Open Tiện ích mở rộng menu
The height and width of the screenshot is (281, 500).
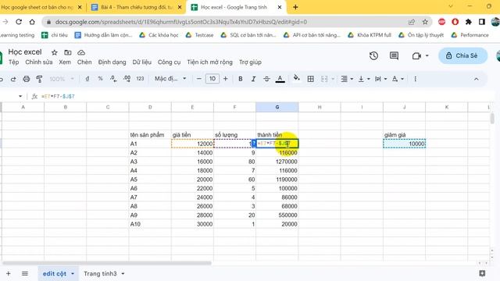(210, 62)
